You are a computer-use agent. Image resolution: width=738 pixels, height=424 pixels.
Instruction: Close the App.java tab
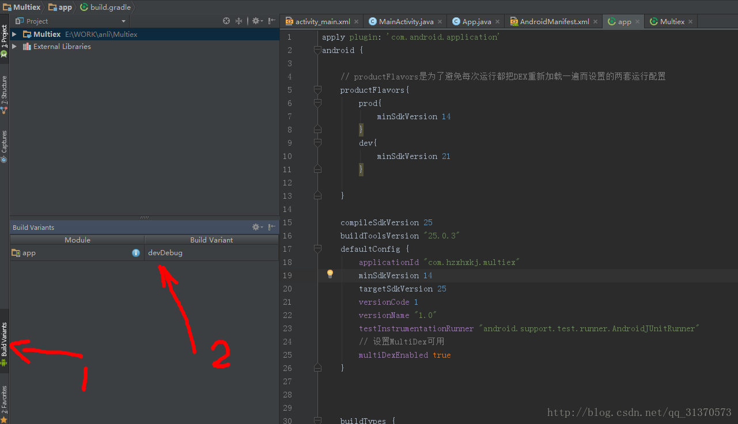pos(498,22)
